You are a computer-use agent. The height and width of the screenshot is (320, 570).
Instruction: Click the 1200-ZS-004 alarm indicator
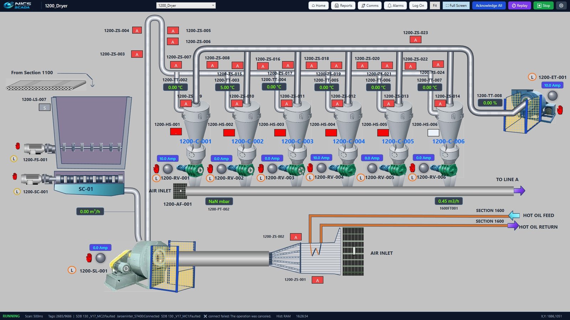137,31
